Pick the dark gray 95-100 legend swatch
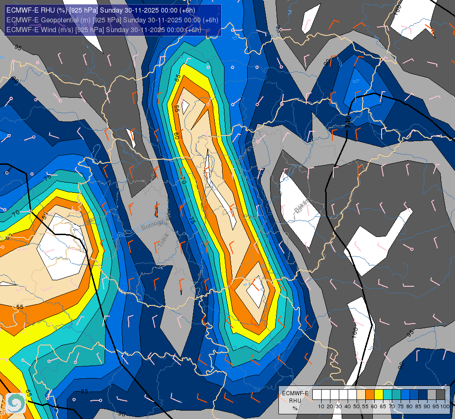 coord(441,394)
